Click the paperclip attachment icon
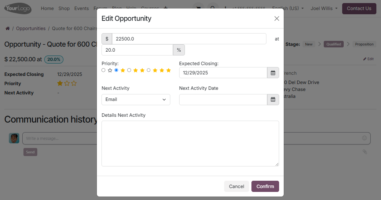This screenshot has height=200, width=381. pyautogui.click(x=365, y=152)
